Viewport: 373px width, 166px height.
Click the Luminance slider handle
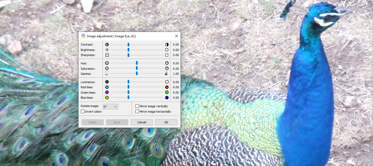pos(128,82)
